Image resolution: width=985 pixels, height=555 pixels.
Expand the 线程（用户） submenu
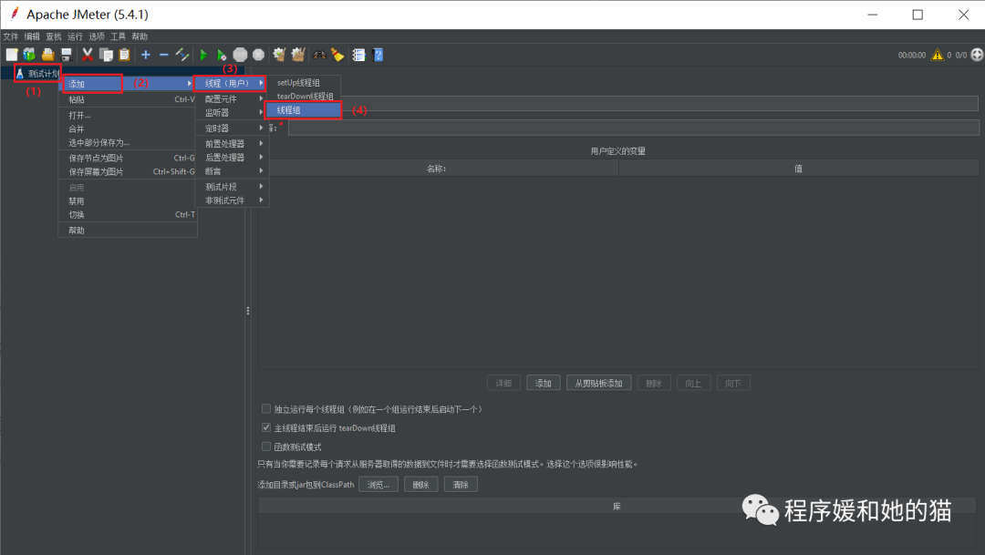[231, 83]
